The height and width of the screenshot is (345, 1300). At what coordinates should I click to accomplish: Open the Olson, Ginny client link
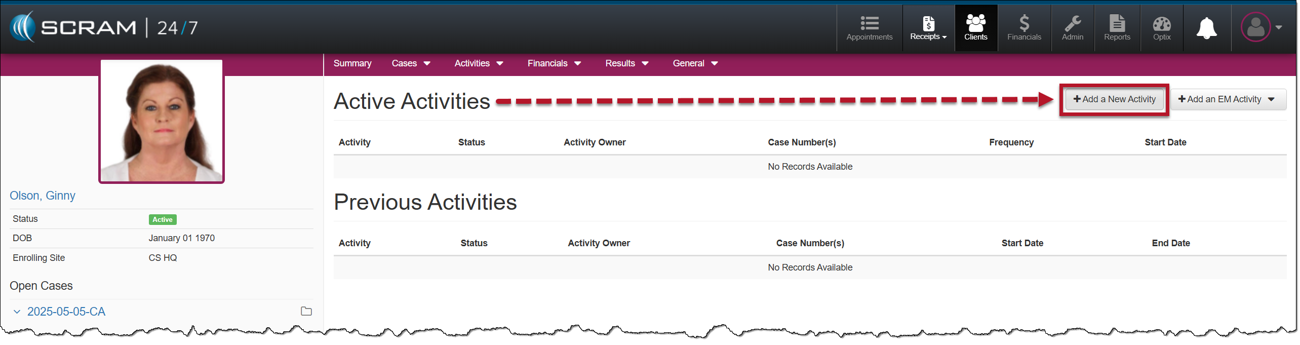[43, 196]
